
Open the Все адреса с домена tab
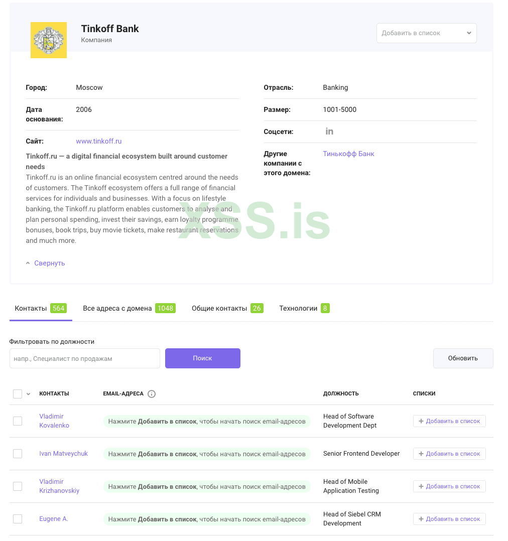129,309
